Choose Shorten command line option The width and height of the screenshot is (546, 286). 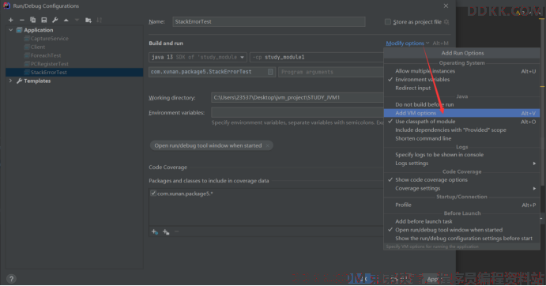[461, 138]
